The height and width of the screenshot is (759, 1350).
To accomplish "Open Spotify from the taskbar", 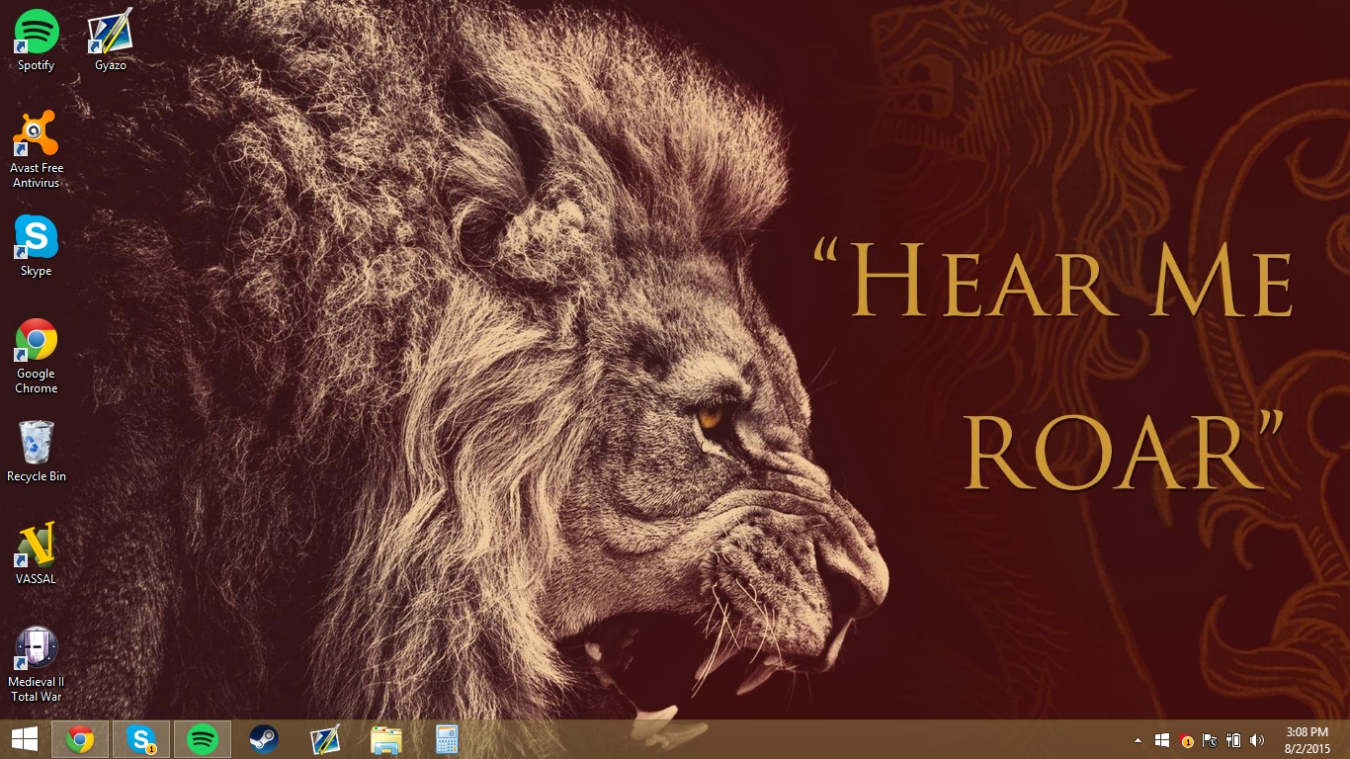I will coord(203,739).
